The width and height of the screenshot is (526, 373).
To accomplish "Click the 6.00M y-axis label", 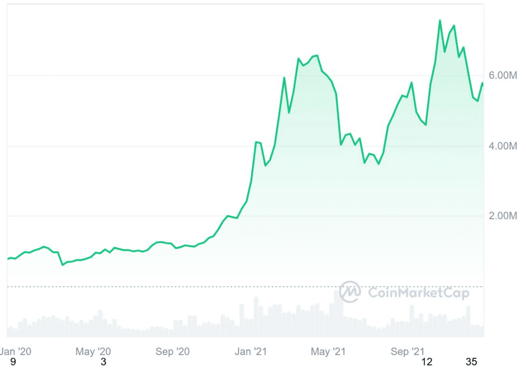I will point(503,76).
